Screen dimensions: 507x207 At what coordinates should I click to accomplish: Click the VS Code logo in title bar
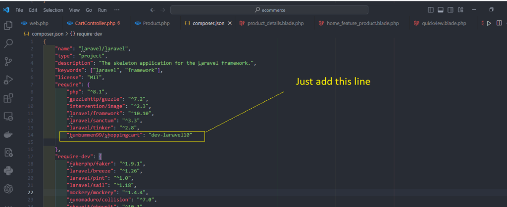(6, 10)
